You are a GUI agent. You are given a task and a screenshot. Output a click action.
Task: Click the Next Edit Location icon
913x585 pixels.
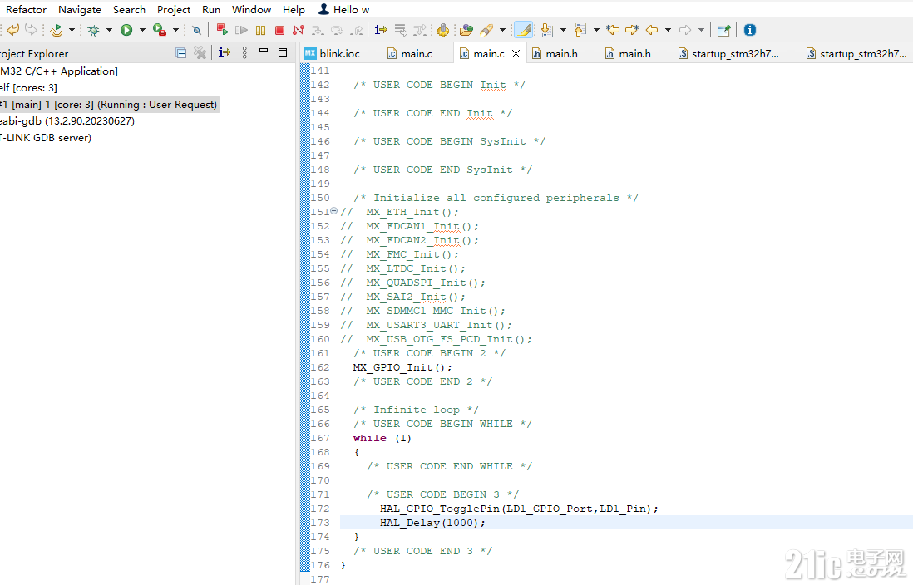coord(632,30)
